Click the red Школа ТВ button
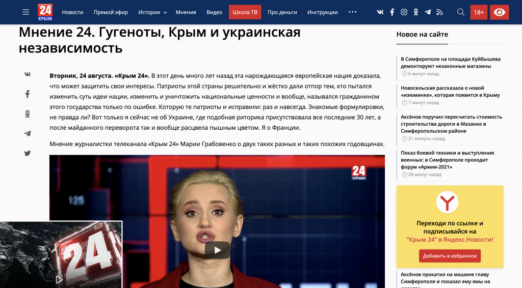 (245, 12)
